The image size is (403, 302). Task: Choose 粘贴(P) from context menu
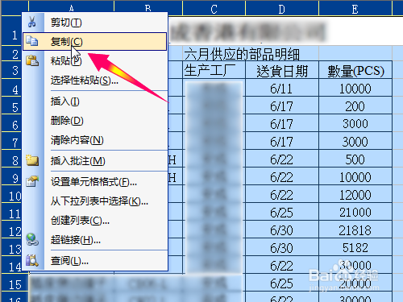coord(95,61)
